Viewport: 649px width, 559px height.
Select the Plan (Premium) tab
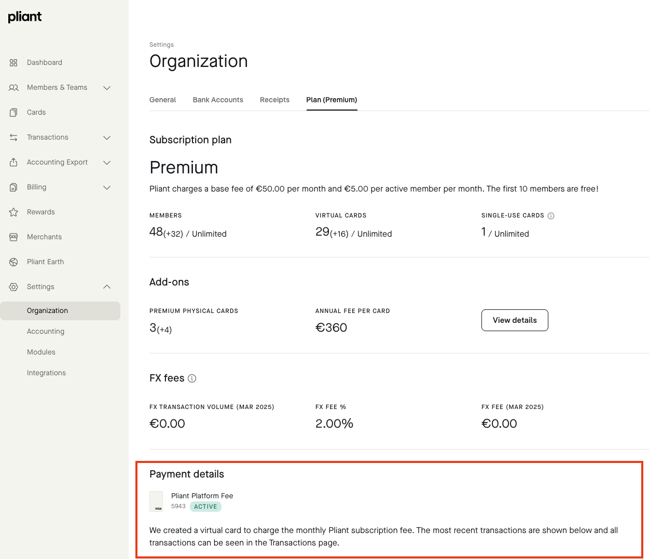tap(332, 100)
